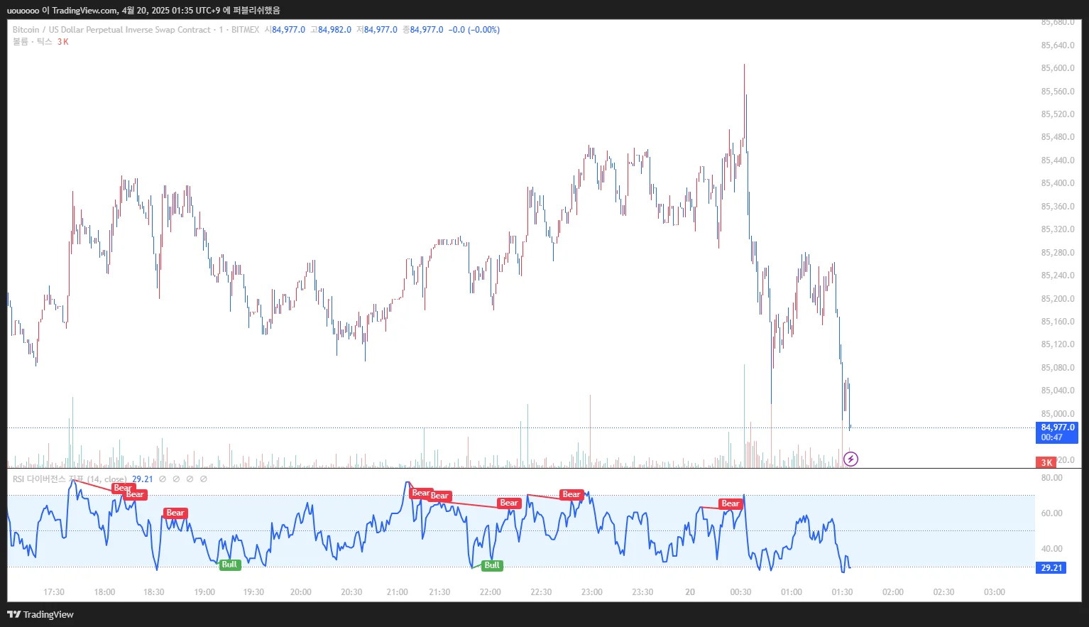
Task: Click the 85,600.0 price axis level
Action: 1058,68
